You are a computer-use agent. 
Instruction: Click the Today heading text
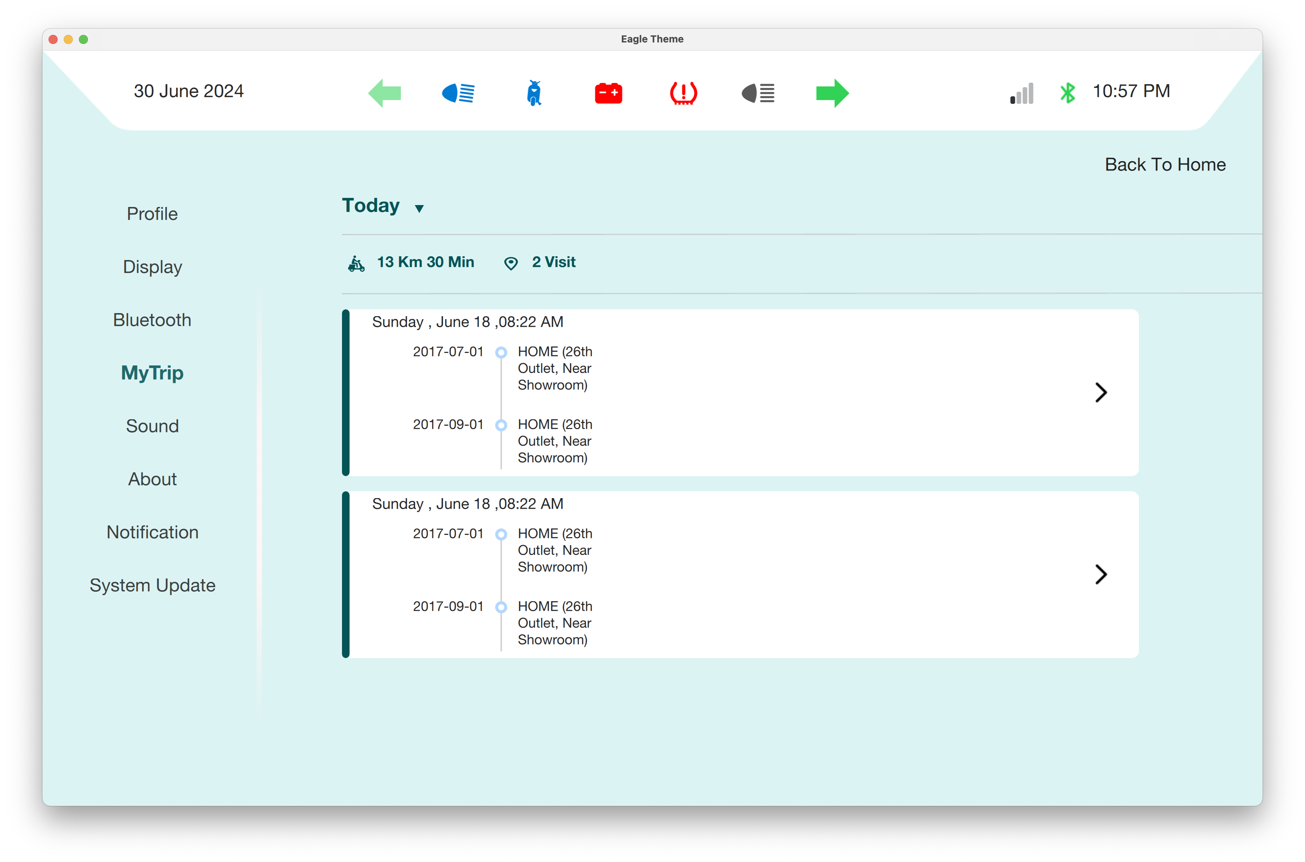click(370, 205)
